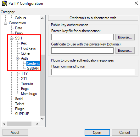Click the vertical scrollbar down arrow
The image size is (140, 137).
(42, 119)
